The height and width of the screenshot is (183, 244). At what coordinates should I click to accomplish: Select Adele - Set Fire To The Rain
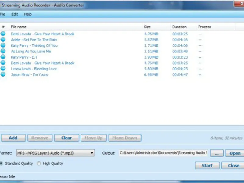click(34, 40)
